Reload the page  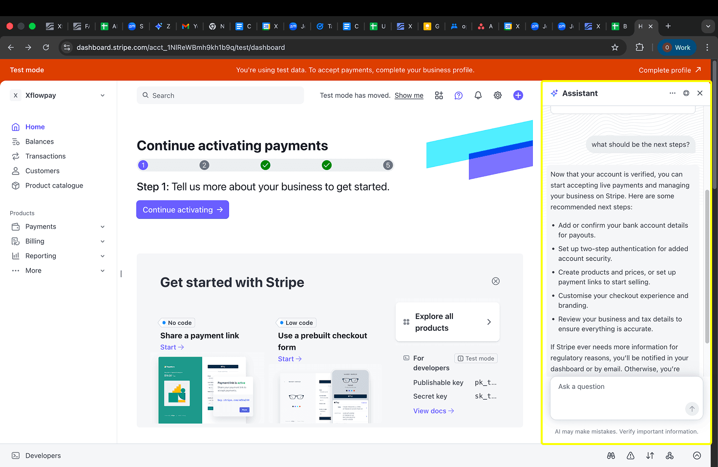click(46, 47)
